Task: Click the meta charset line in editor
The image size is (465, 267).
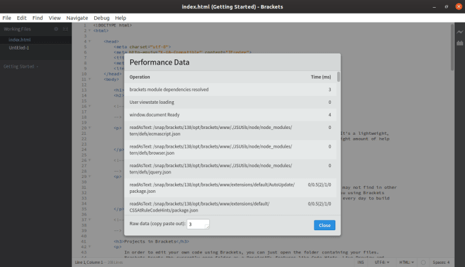Action: tap(142, 47)
